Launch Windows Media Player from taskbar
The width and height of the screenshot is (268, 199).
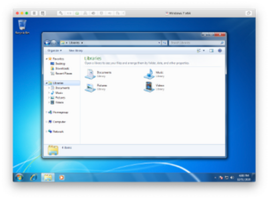point(62,178)
